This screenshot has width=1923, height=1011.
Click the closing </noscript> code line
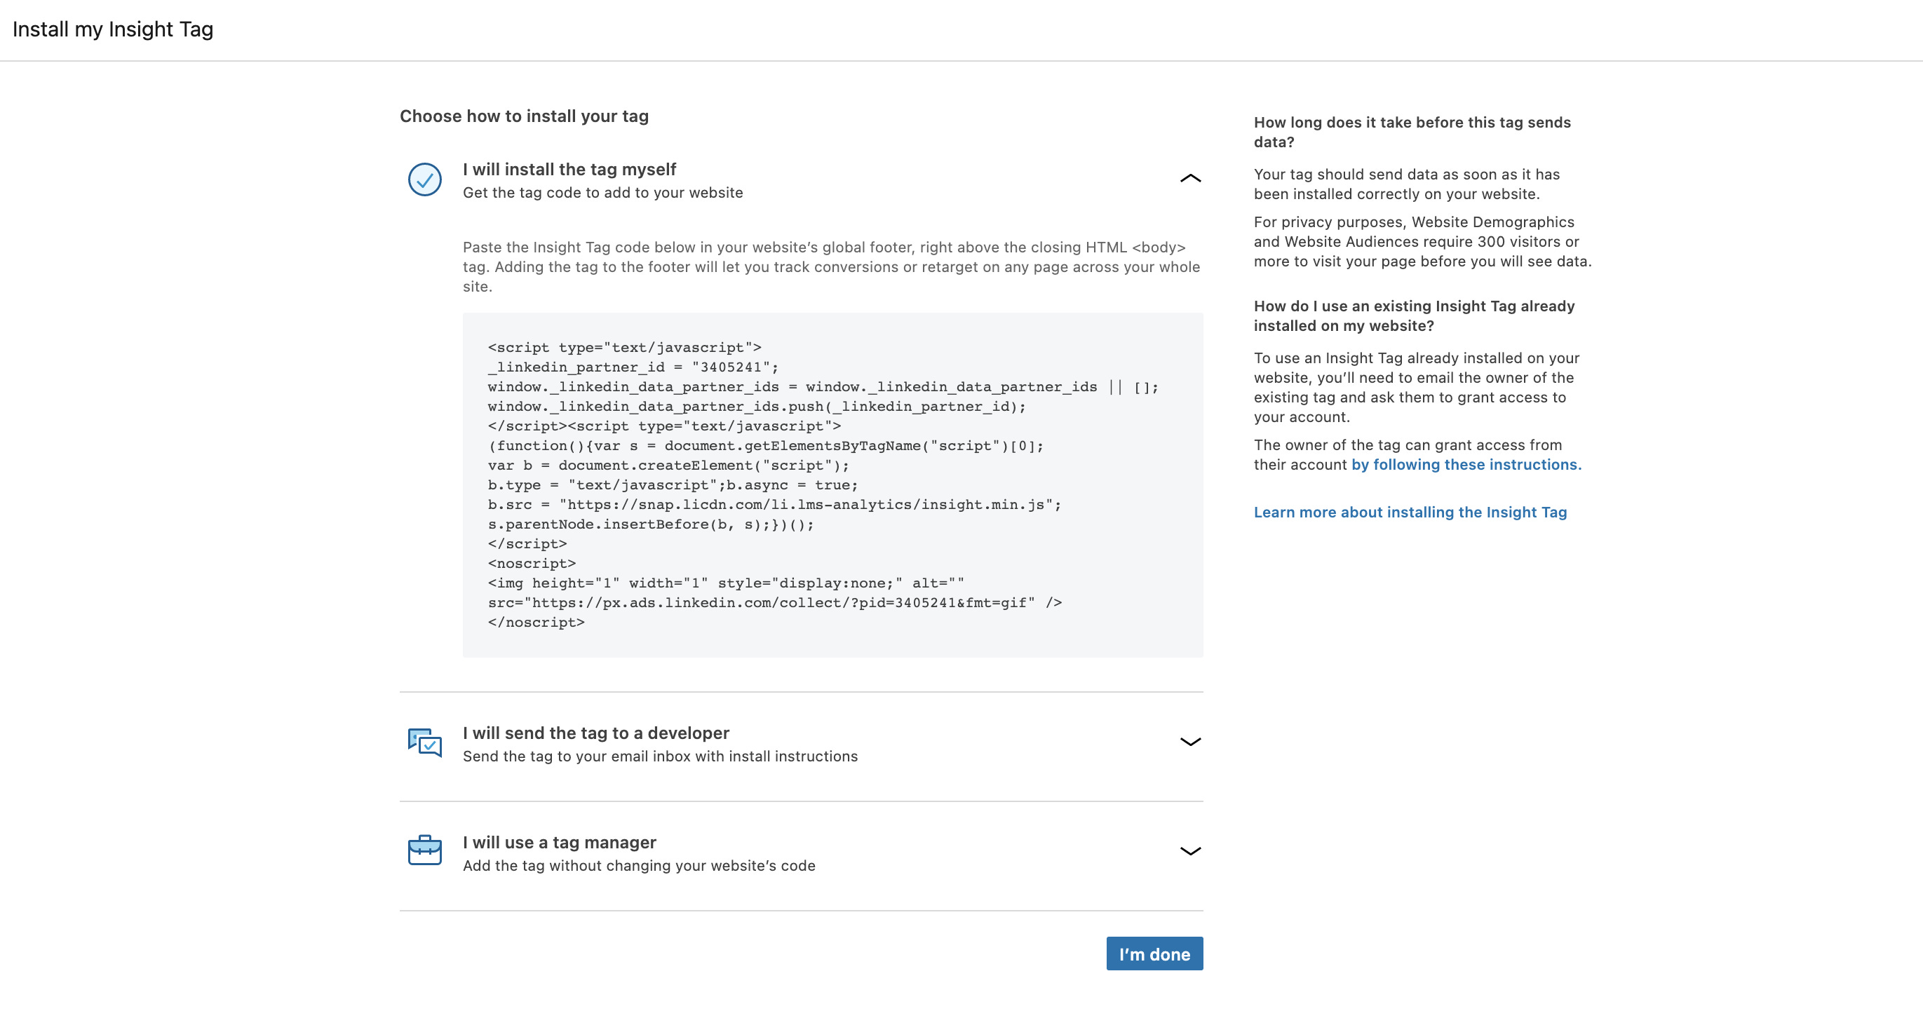[x=536, y=623]
